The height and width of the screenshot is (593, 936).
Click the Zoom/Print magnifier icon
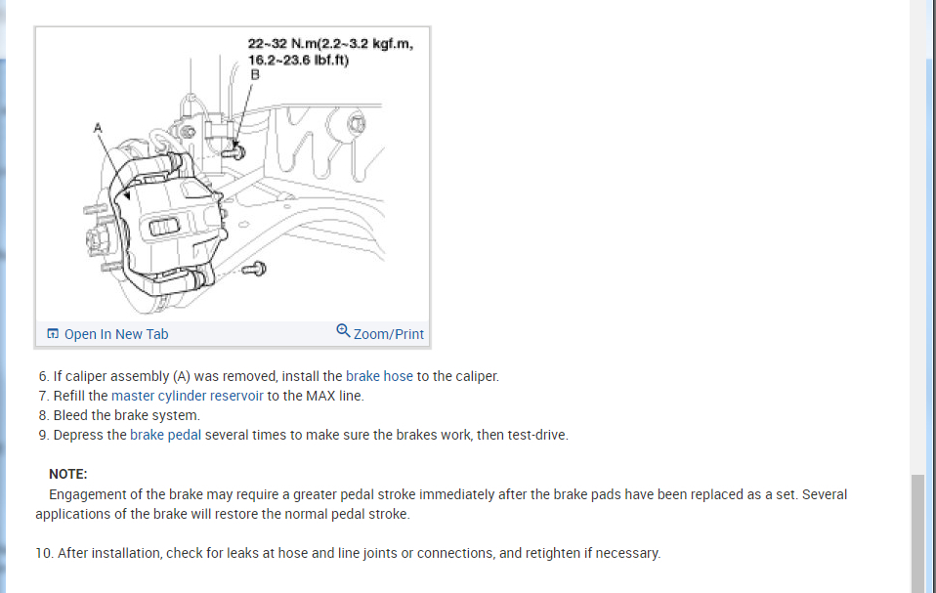click(343, 330)
